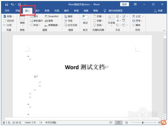Viewport: 168px width, 126px height.
Task: Insert a bookmark with 书签
Action: coord(68,21)
